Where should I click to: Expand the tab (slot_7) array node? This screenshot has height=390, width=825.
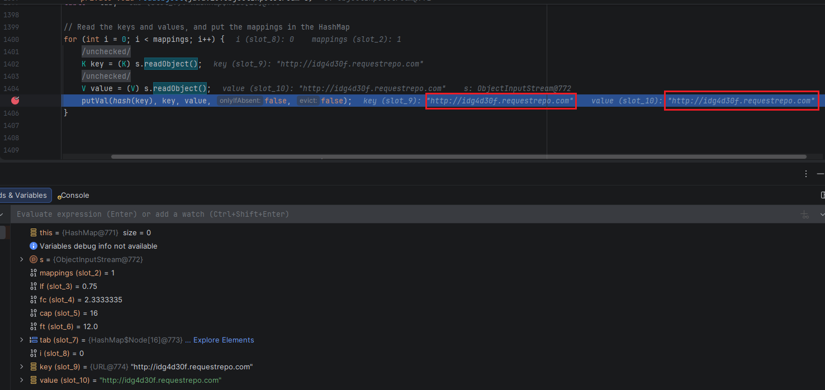(22, 340)
